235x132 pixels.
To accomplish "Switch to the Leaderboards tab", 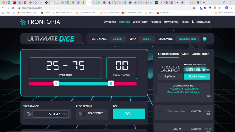I will point(168,54).
